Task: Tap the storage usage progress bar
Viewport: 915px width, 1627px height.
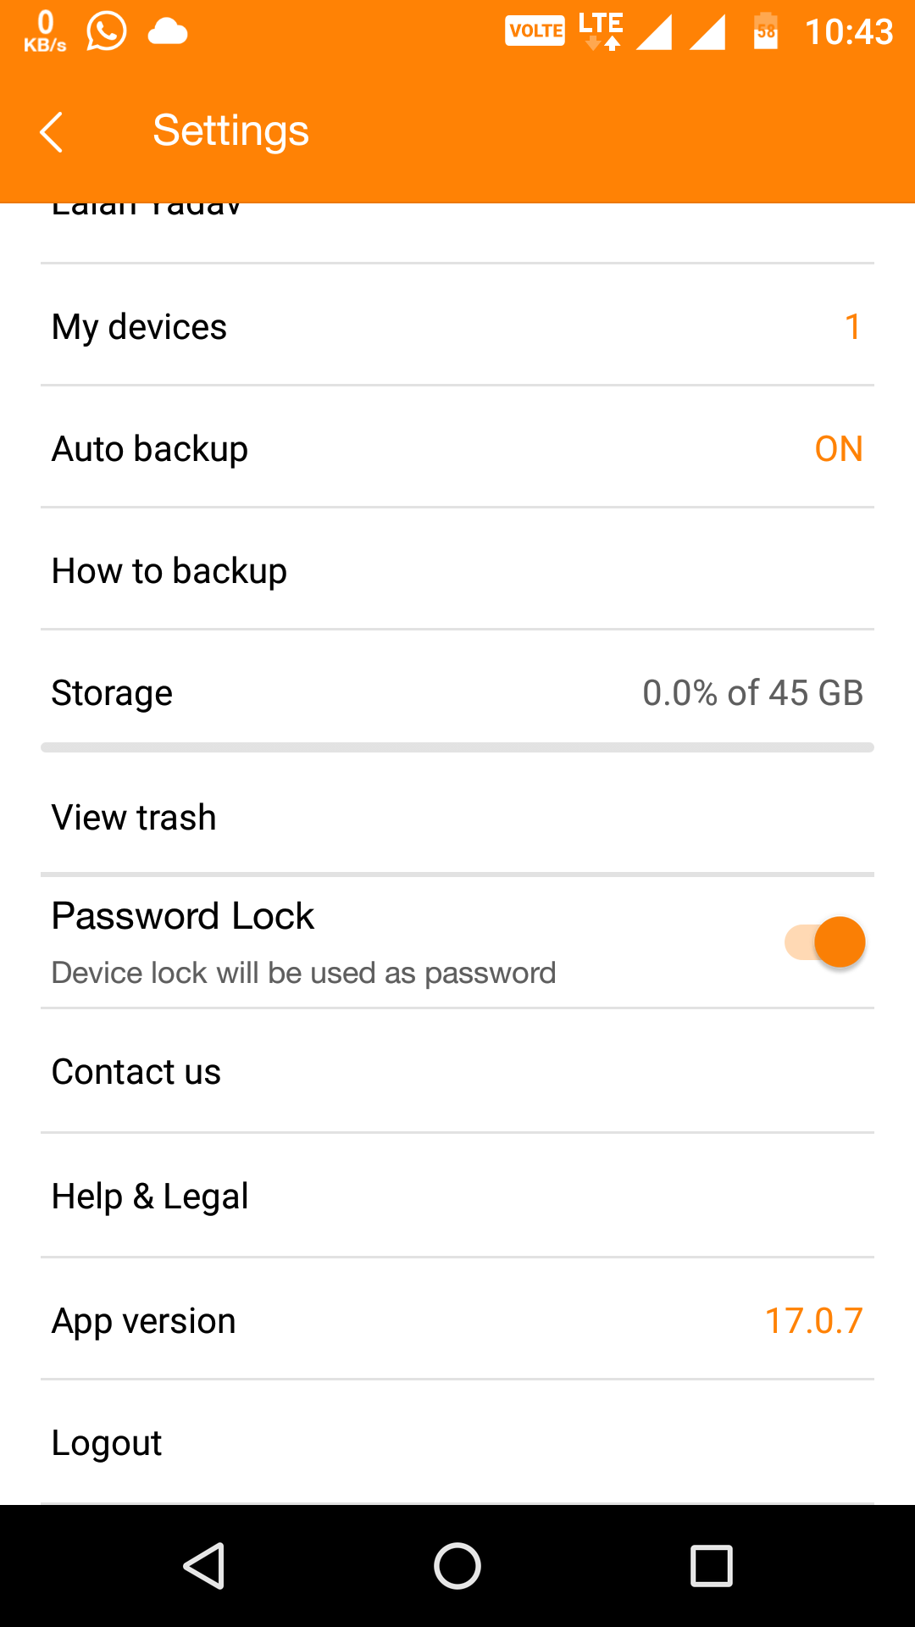Action: point(457,747)
